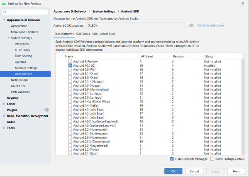Sort the list by API Level column header
The width and height of the screenshot is (249, 177).
[x=147, y=56]
